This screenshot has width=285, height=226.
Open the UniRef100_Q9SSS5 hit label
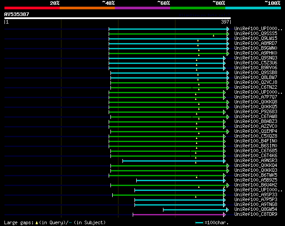[256, 34]
